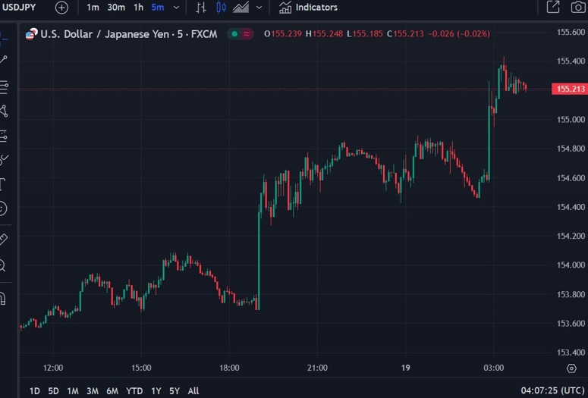Set date range to 5D
588x398 pixels.
point(53,391)
